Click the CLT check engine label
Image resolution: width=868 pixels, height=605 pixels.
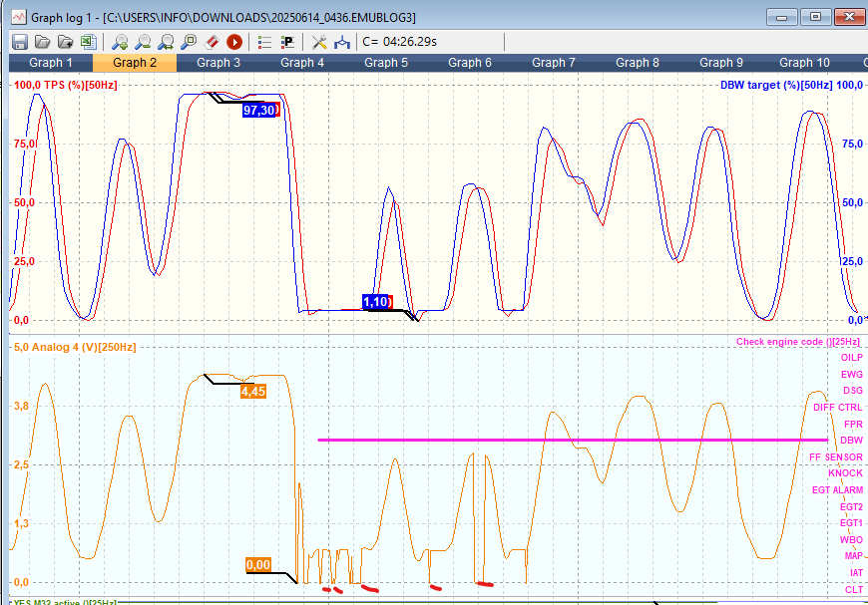pos(854,589)
